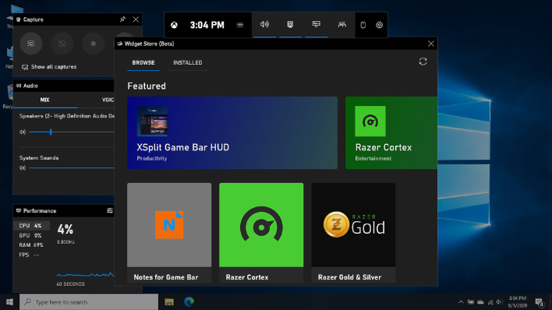Toggle the Capture widget icon on Game Bar
This screenshot has width=552, height=310.
(290, 24)
